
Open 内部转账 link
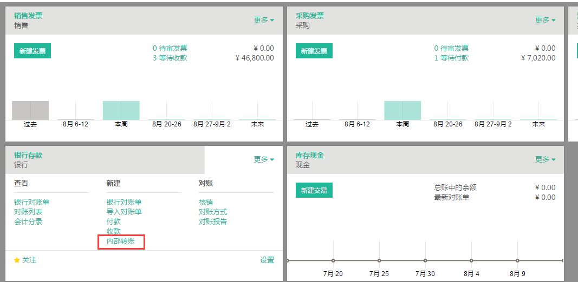pos(121,241)
